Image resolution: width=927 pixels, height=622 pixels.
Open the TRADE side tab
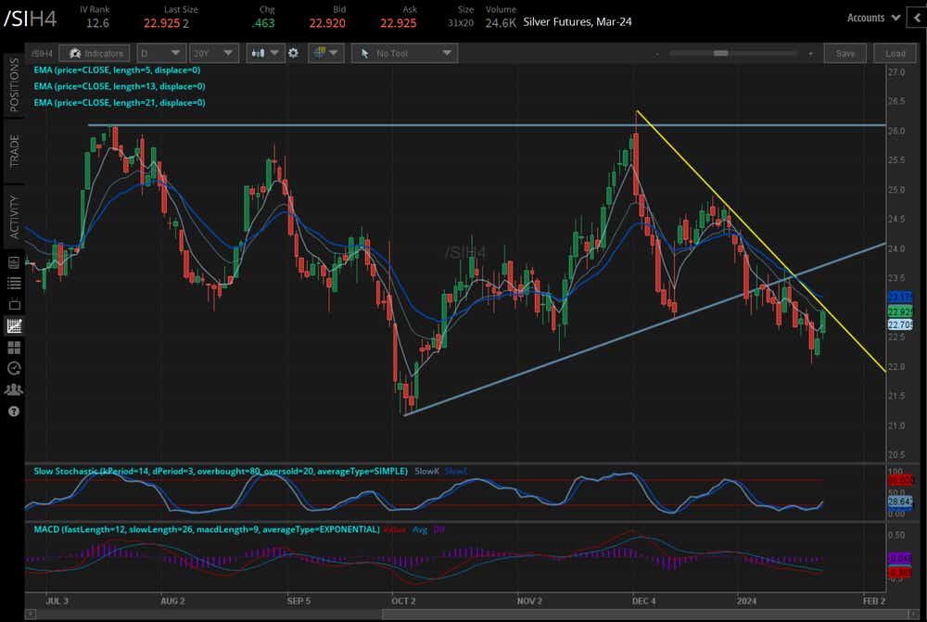[x=14, y=151]
